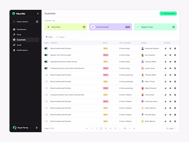Open the 12 / page dropdown
This screenshot has height=142, width=189.
click(x=171, y=128)
